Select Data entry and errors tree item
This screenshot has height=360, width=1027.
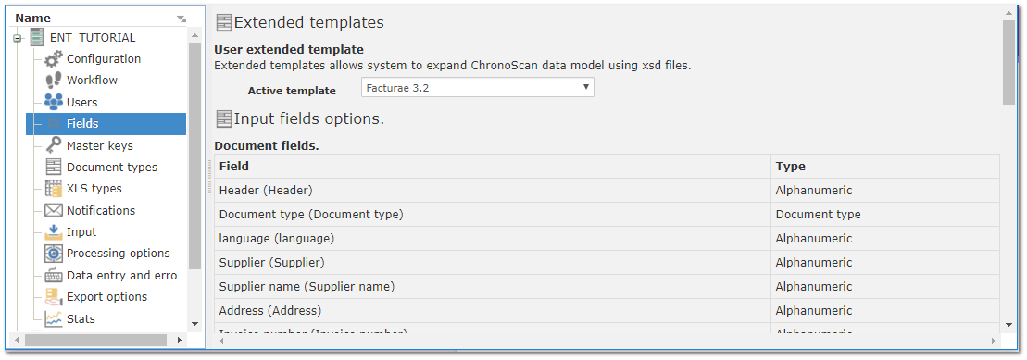127,275
